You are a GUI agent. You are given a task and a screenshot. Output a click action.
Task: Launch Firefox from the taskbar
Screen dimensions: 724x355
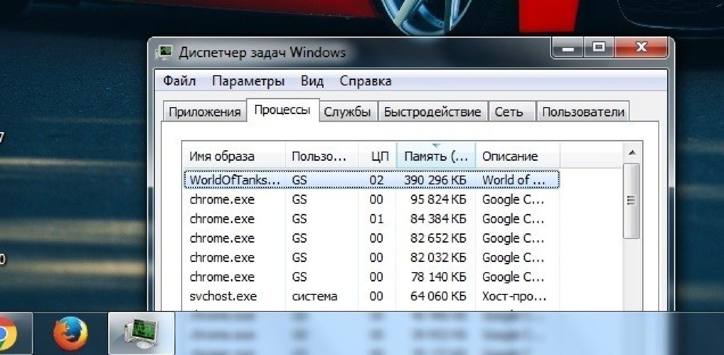coord(70,334)
